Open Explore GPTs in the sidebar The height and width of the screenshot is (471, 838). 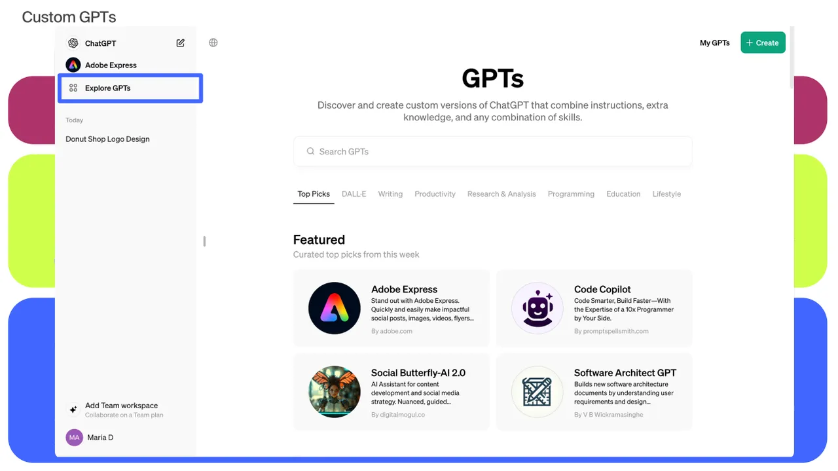point(130,88)
